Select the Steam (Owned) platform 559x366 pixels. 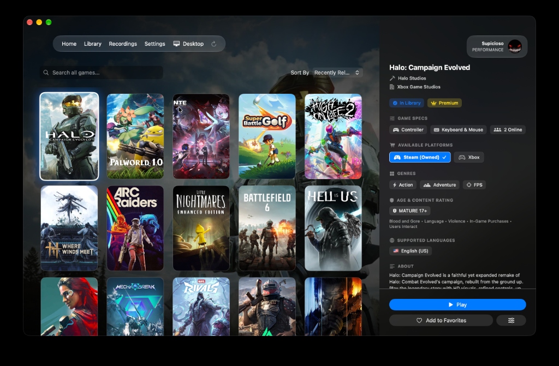coord(420,157)
